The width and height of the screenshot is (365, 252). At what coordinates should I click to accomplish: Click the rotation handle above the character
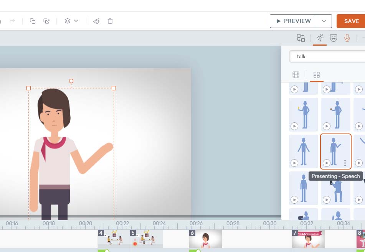coord(71,81)
